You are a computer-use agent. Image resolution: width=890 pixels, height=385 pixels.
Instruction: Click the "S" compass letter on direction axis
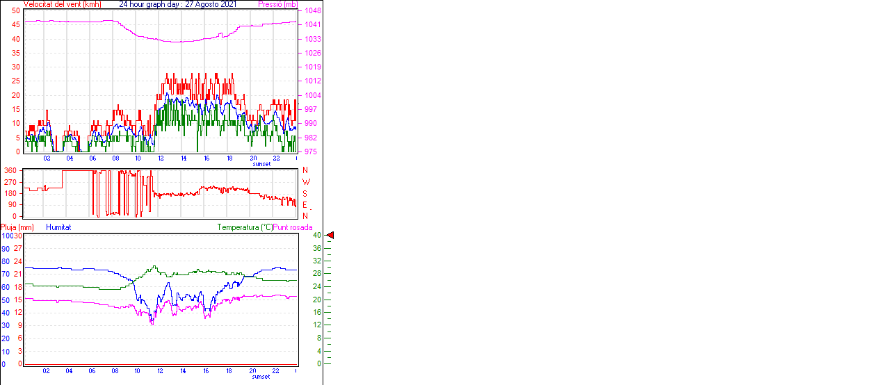pyautogui.click(x=305, y=194)
